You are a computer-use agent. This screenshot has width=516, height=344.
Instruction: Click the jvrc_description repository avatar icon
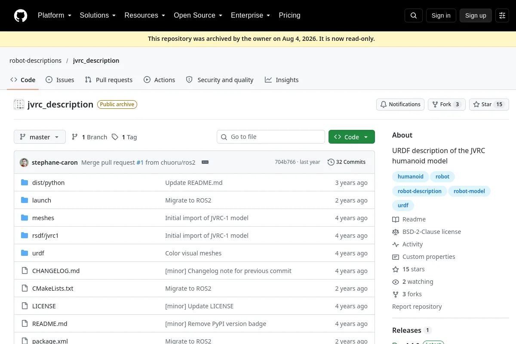(19, 104)
